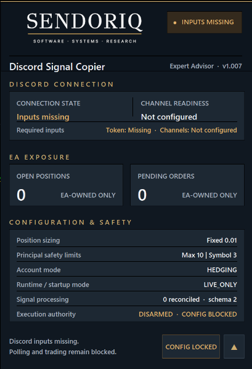Click the Connection State value Inputs missing
252x369 pixels.
click(x=43, y=117)
